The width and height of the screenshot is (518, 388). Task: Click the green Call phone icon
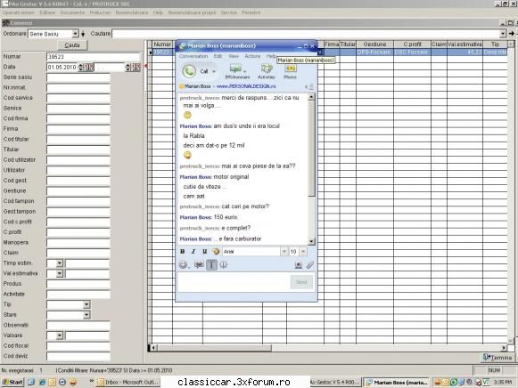click(189, 71)
